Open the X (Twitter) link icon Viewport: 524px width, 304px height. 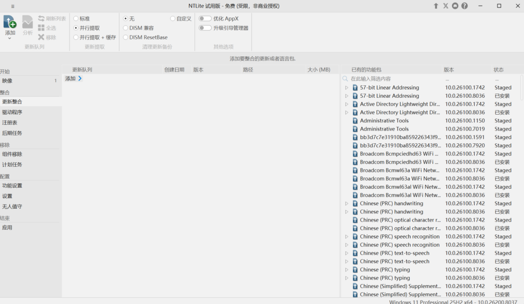pyautogui.click(x=445, y=6)
